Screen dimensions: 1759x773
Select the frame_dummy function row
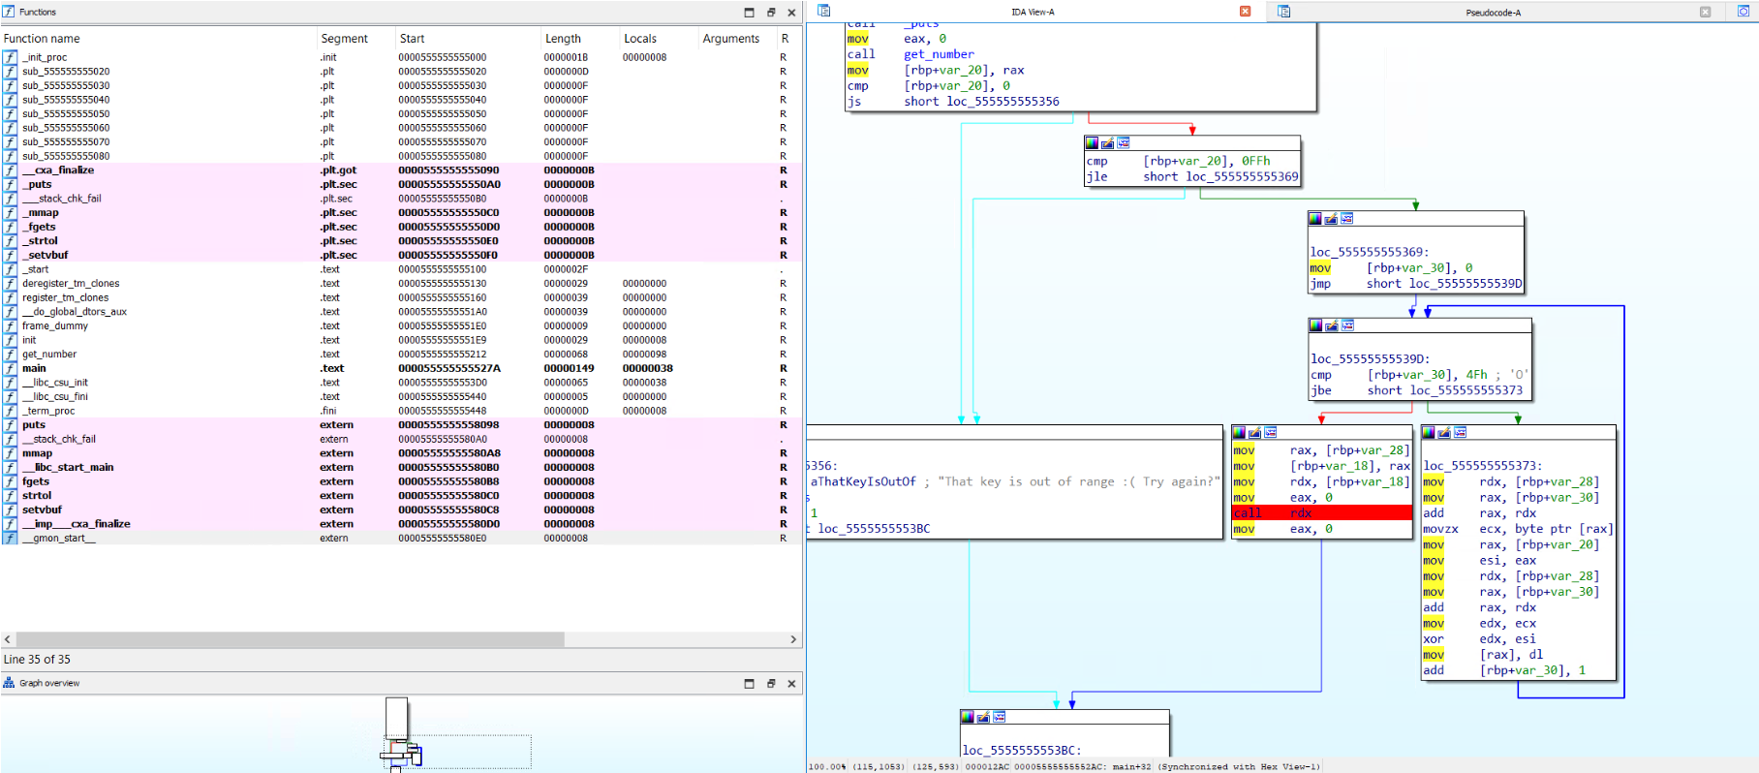pos(401,326)
